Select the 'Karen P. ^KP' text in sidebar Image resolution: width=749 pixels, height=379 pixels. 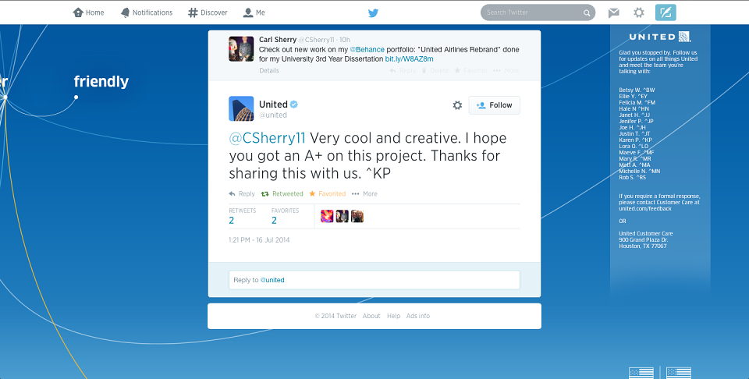pyautogui.click(x=635, y=140)
